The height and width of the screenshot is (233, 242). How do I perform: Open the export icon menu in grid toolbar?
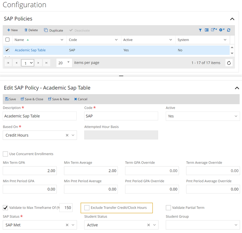(214, 30)
